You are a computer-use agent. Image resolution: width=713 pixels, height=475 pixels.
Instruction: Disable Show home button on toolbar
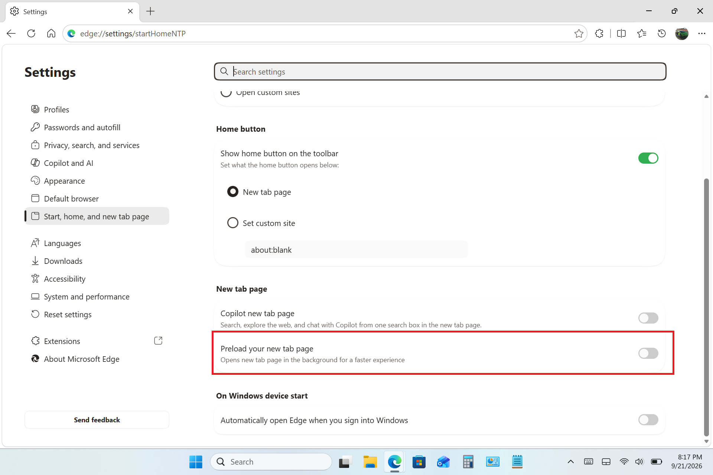point(648,158)
